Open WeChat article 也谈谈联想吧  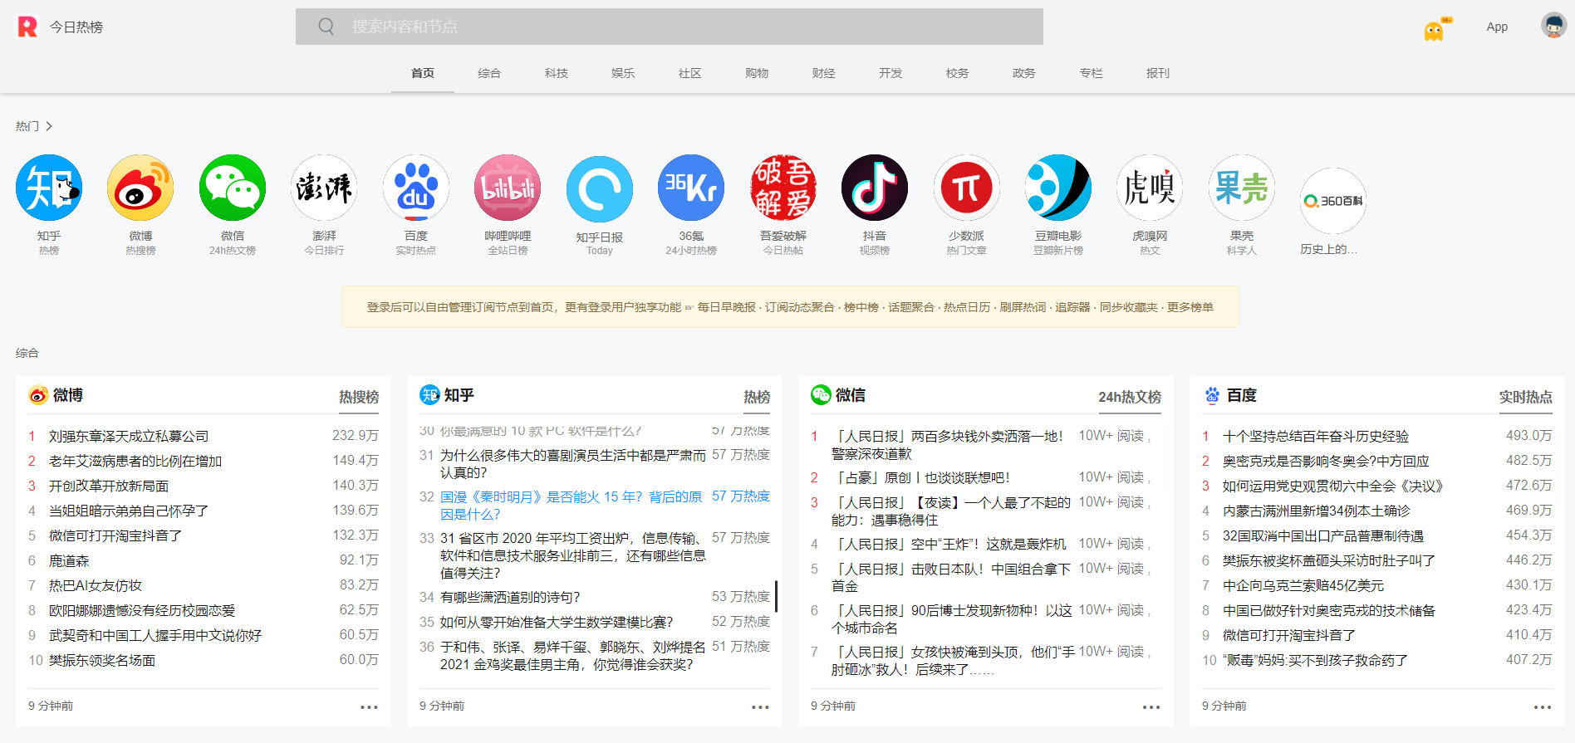[x=920, y=477]
